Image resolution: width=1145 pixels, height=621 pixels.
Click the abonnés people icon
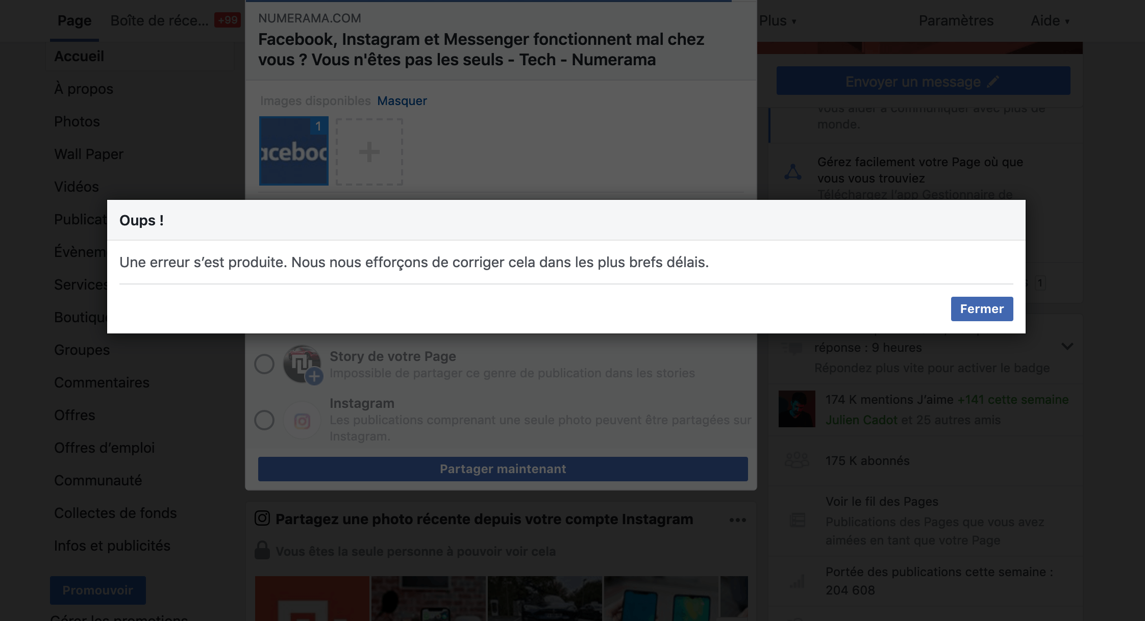(x=796, y=460)
